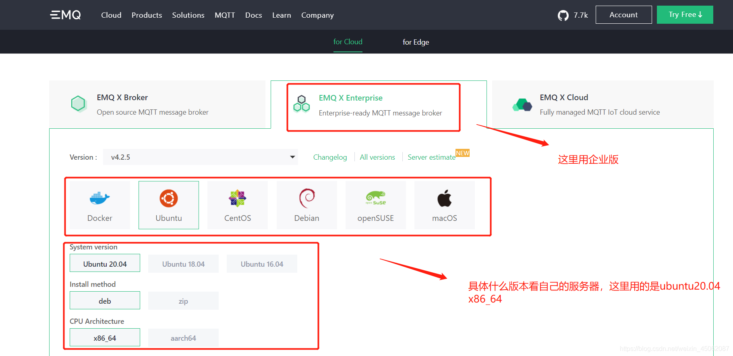Select zip install method

coord(183,300)
